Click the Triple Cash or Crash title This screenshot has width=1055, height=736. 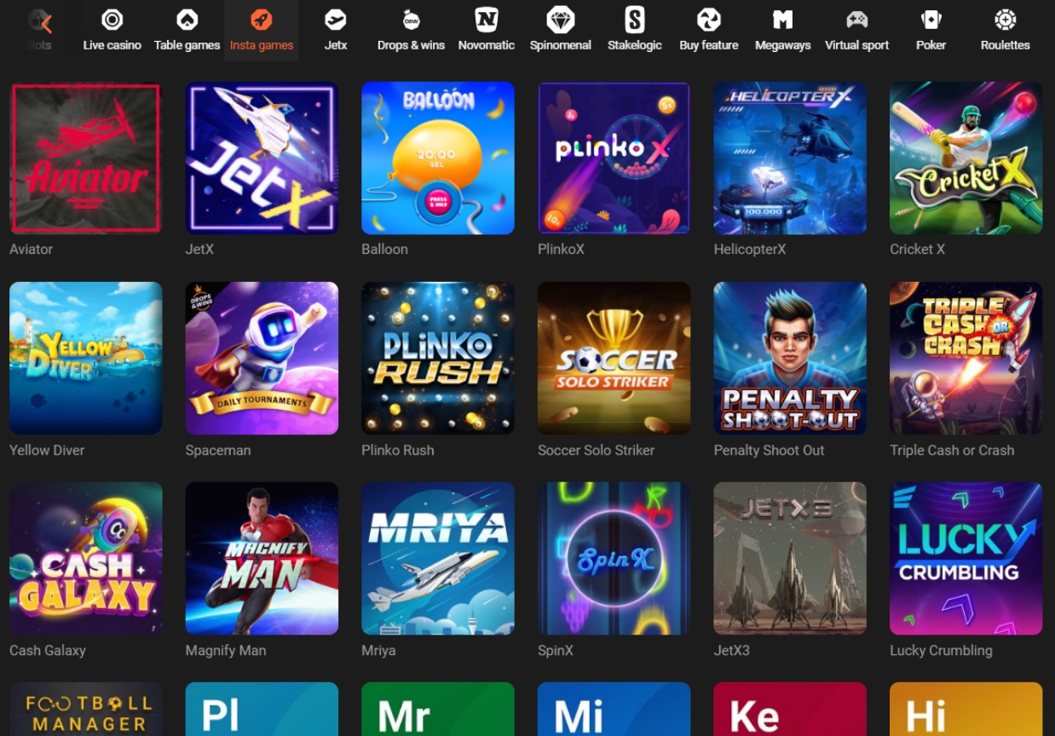pos(952,450)
